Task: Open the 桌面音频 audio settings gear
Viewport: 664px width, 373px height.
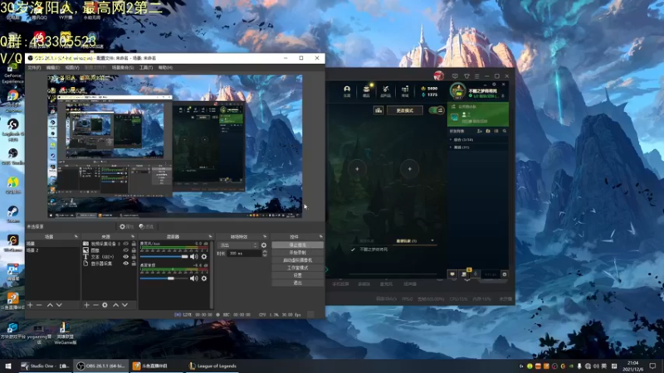Action: [204, 279]
